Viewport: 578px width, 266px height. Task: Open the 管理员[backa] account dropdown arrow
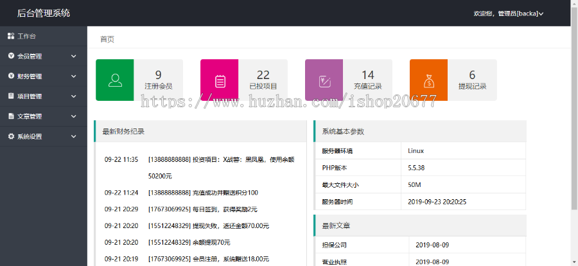pyautogui.click(x=541, y=14)
